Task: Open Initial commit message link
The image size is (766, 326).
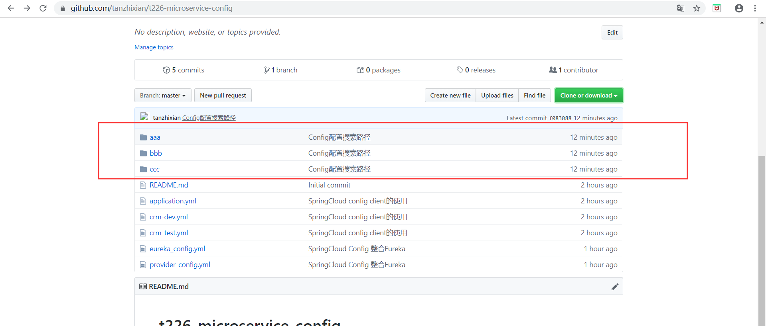Action: 329,185
